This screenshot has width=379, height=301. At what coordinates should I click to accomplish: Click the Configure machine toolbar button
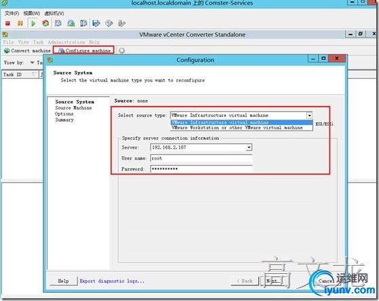[x=84, y=50]
